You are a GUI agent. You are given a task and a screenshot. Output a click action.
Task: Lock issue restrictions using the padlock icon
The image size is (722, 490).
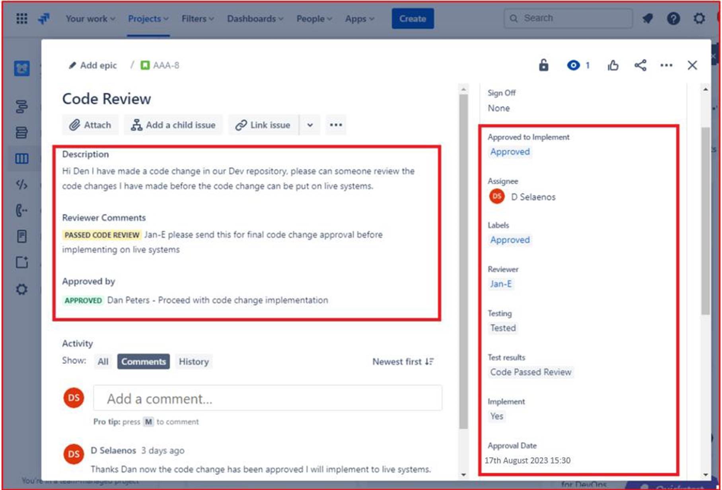click(544, 65)
